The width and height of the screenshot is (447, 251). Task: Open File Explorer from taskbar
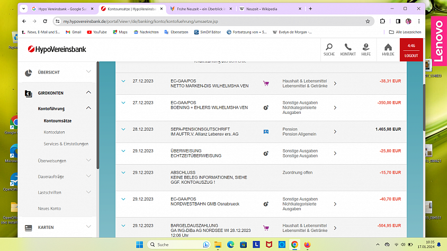(218, 245)
